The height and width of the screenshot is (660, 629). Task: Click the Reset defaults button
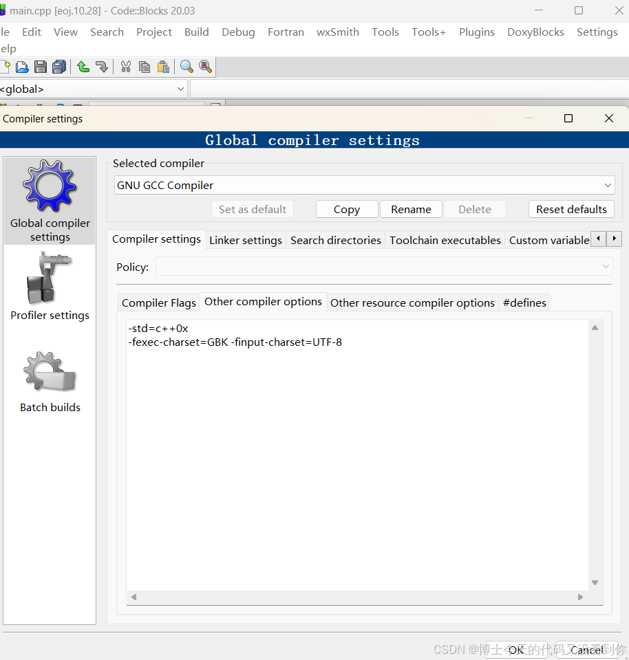[571, 209]
